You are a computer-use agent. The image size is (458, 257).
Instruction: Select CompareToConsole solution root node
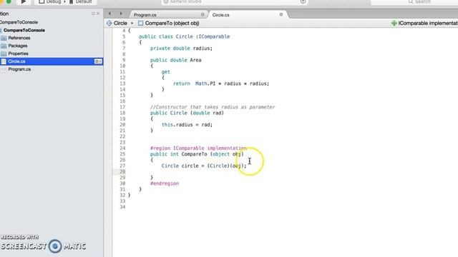click(19, 22)
